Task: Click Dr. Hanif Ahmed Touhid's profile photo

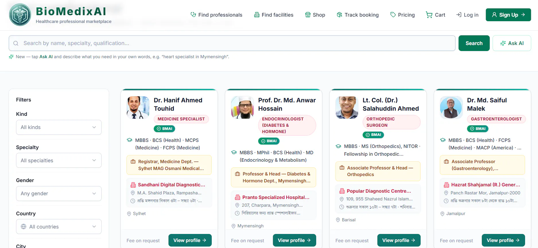Action: click(138, 108)
